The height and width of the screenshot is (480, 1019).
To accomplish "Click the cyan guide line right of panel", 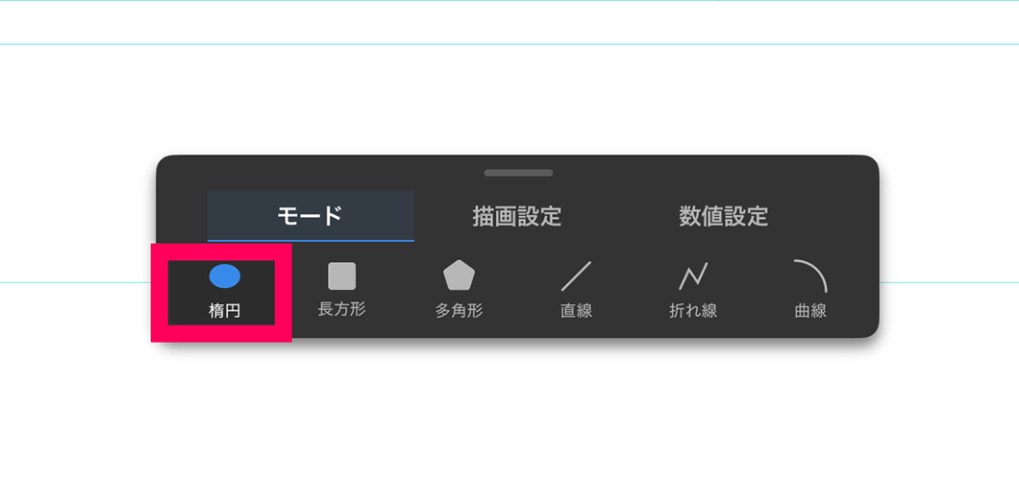I will click(x=949, y=282).
